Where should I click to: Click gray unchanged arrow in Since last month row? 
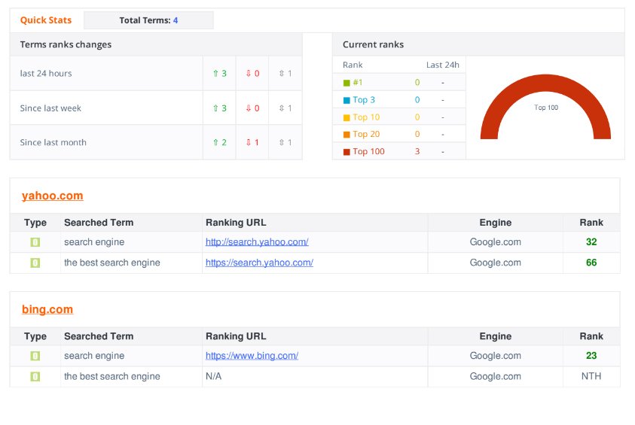pos(282,142)
